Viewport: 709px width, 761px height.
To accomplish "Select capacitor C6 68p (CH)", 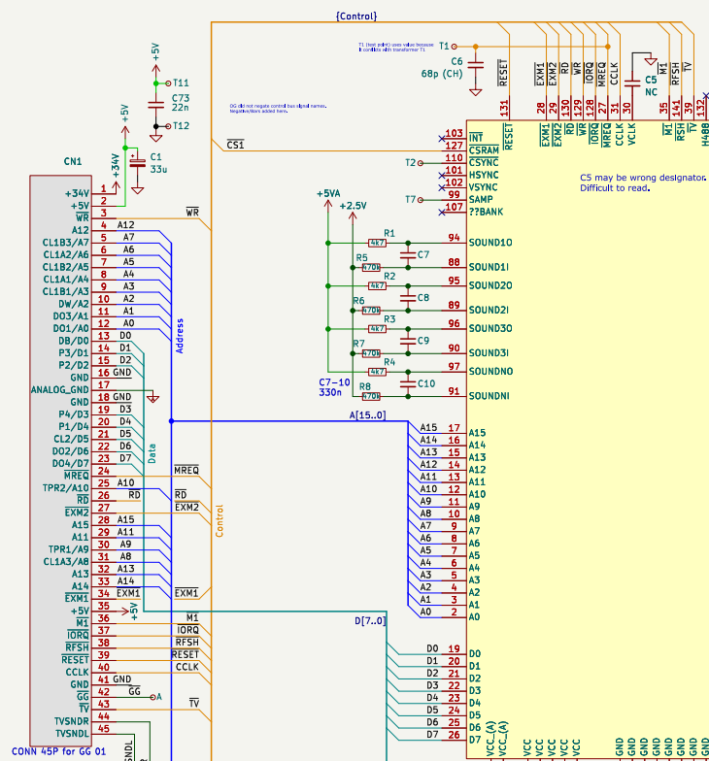I will click(476, 64).
